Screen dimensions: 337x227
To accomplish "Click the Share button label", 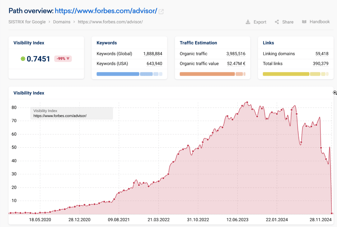I will click(x=288, y=22).
